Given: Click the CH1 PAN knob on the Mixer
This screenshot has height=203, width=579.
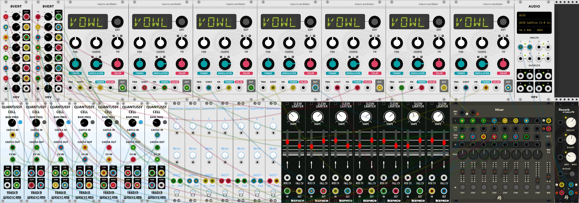Looking at the screenshot, I should pos(462,155).
